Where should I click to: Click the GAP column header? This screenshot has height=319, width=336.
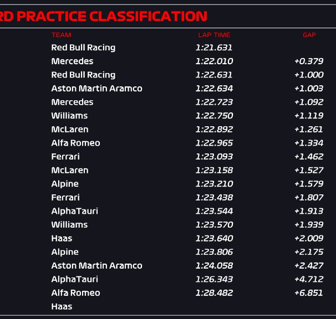309,35
